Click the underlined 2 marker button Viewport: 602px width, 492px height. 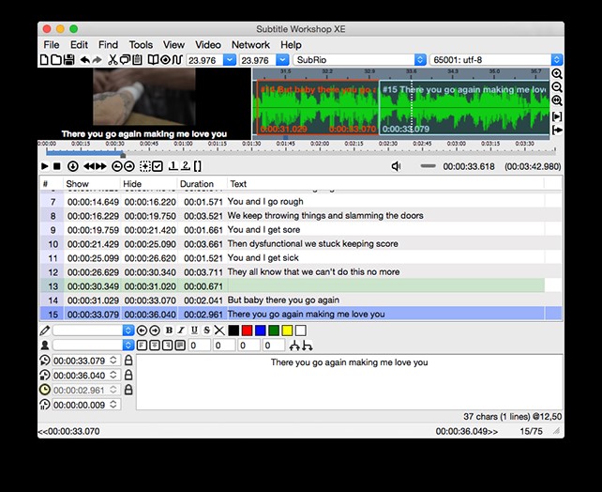click(x=186, y=165)
